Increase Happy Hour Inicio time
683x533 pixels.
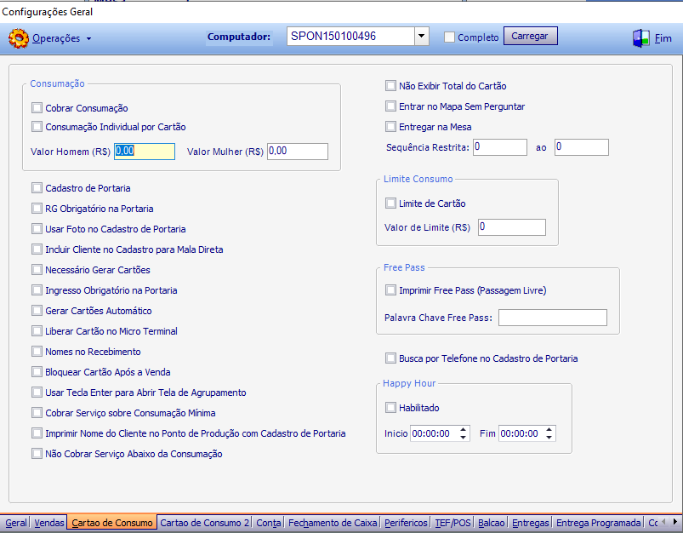click(x=463, y=429)
